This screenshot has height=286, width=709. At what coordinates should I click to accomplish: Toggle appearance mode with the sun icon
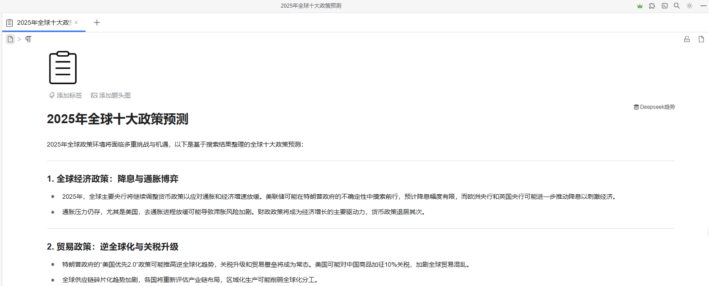pos(689,6)
